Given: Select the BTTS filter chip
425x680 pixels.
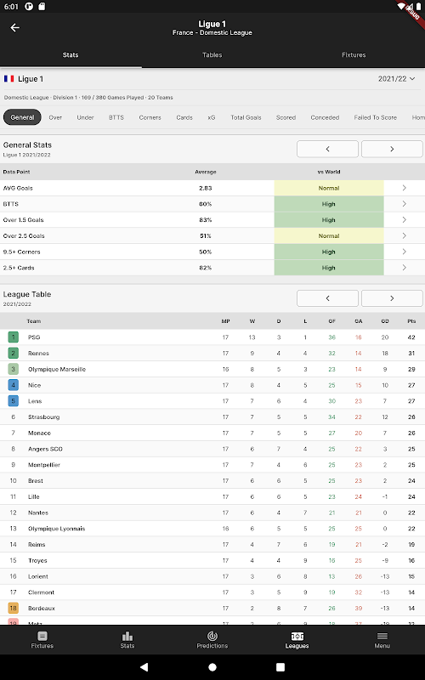Looking at the screenshot, I should [x=116, y=117].
